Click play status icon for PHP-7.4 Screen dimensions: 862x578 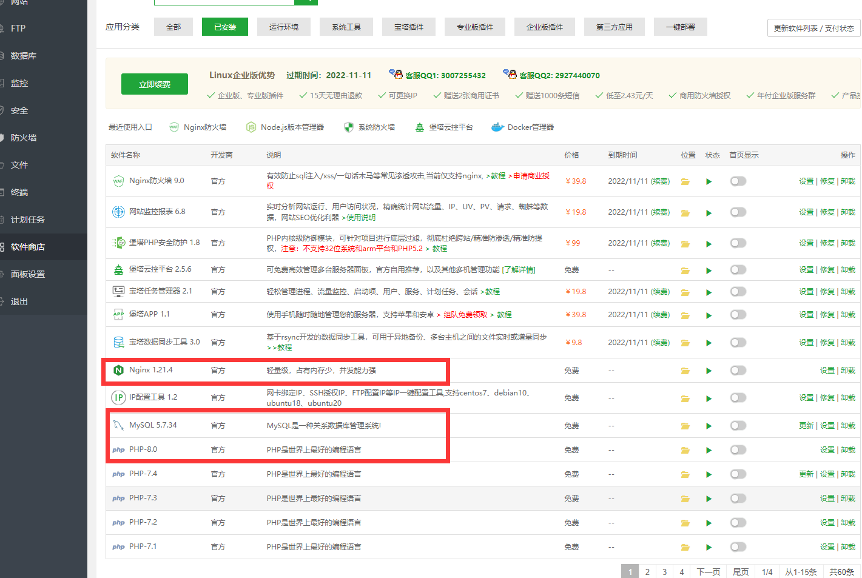(x=709, y=474)
